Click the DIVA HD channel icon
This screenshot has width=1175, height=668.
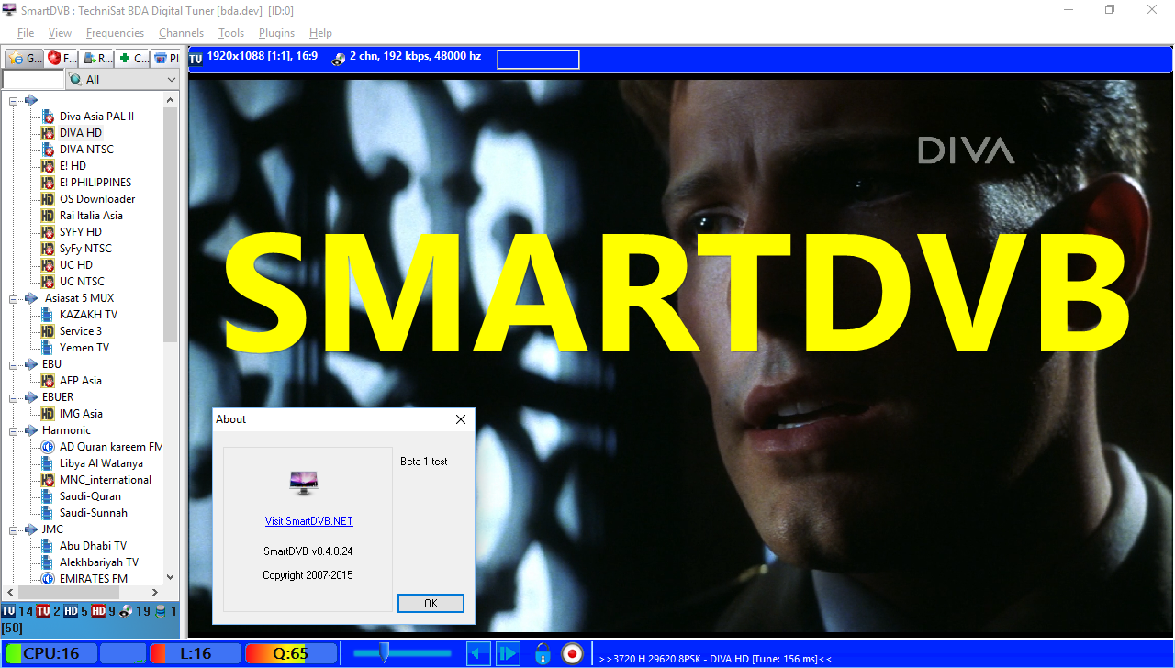[x=48, y=133]
